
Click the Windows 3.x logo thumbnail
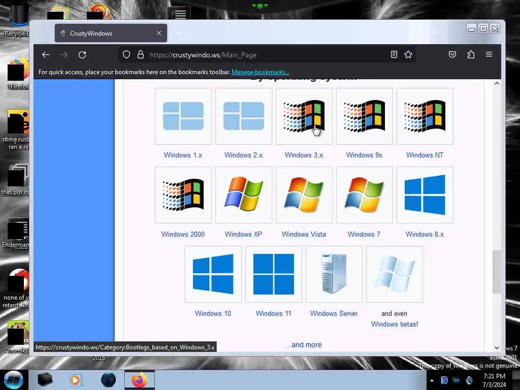pyautogui.click(x=304, y=116)
